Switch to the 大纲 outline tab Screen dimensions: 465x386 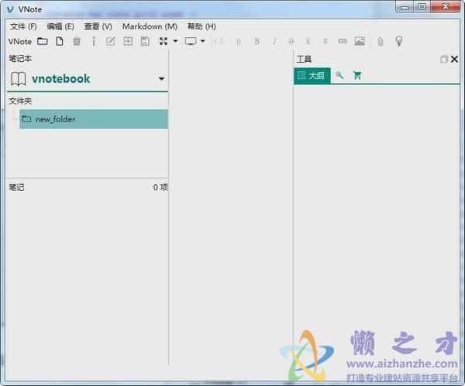[312, 76]
